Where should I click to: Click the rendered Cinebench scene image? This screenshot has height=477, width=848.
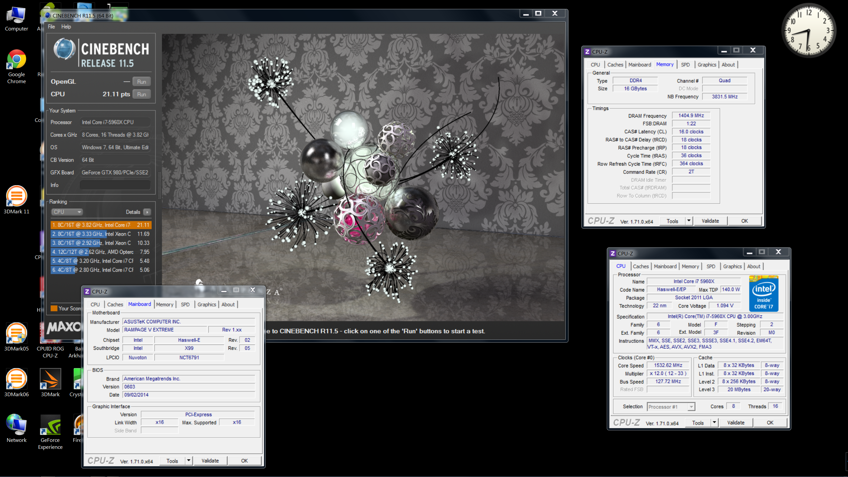point(363,177)
